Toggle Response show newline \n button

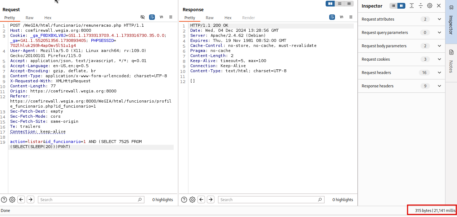pos(341,17)
